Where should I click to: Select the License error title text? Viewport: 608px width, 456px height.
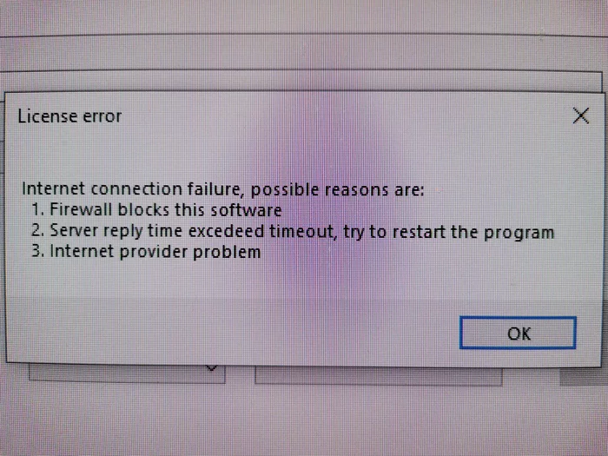(69, 116)
